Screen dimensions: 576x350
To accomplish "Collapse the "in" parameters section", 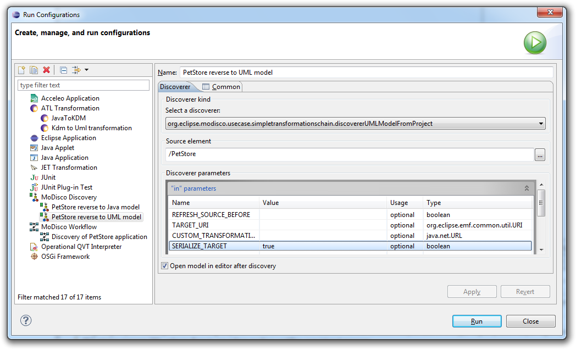I will pos(527,188).
